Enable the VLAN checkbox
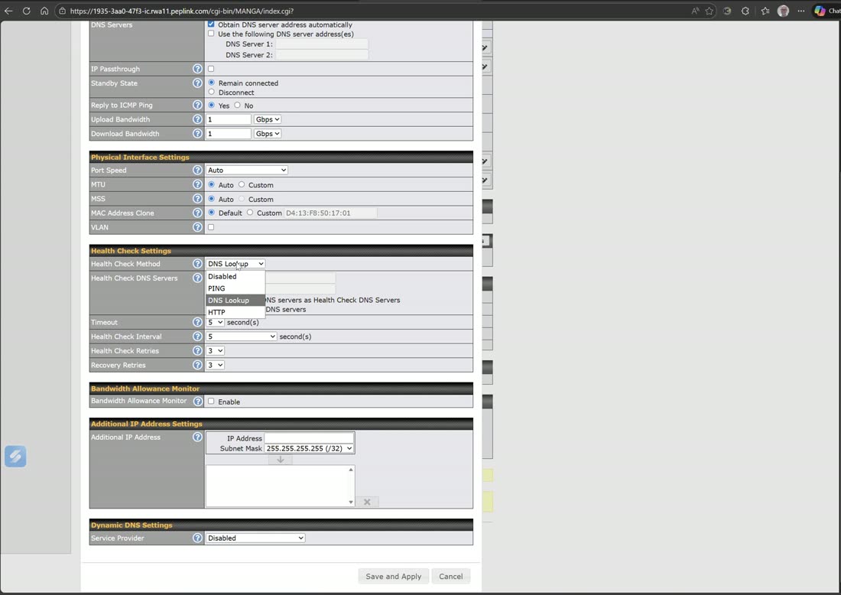The image size is (841, 595). (x=211, y=227)
